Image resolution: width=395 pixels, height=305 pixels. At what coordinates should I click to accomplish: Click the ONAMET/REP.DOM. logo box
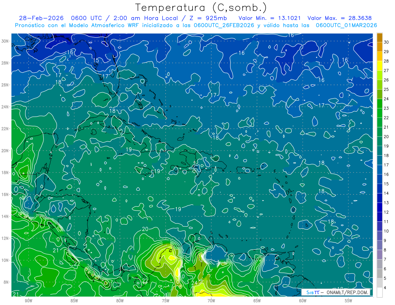(x=335, y=292)
